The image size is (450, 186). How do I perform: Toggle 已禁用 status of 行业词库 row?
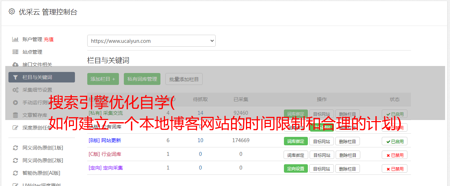tap(394, 155)
